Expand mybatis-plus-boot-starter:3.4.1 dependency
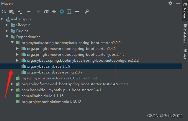Screen dimensions: 188x121 coord(12,90)
